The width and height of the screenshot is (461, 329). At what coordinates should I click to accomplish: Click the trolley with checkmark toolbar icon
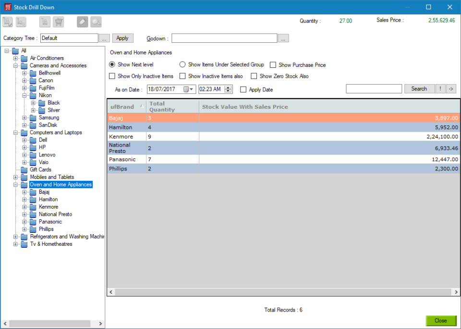(8, 22)
